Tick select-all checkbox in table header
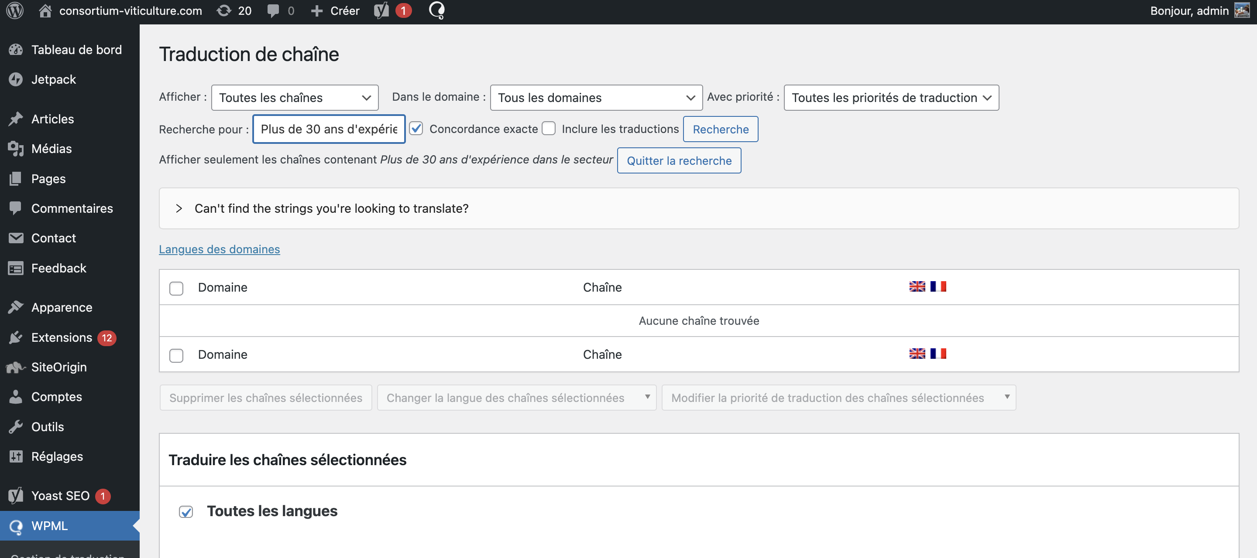Image resolution: width=1257 pixels, height=558 pixels. click(176, 288)
